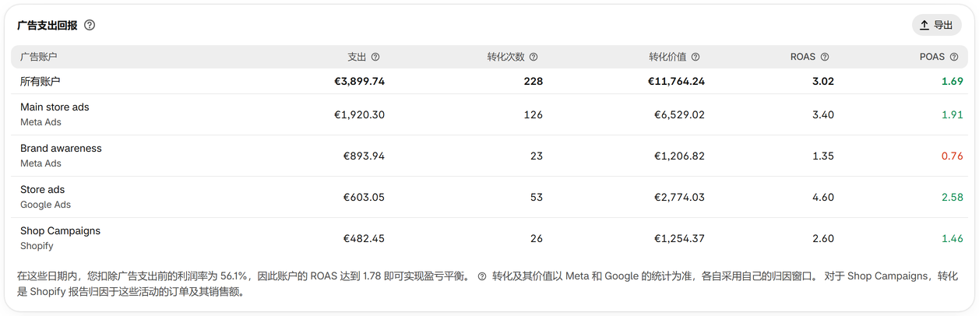The width and height of the screenshot is (979, 316).
Task: Click the green 2.58 POAS value
Action: pos(953,197)
